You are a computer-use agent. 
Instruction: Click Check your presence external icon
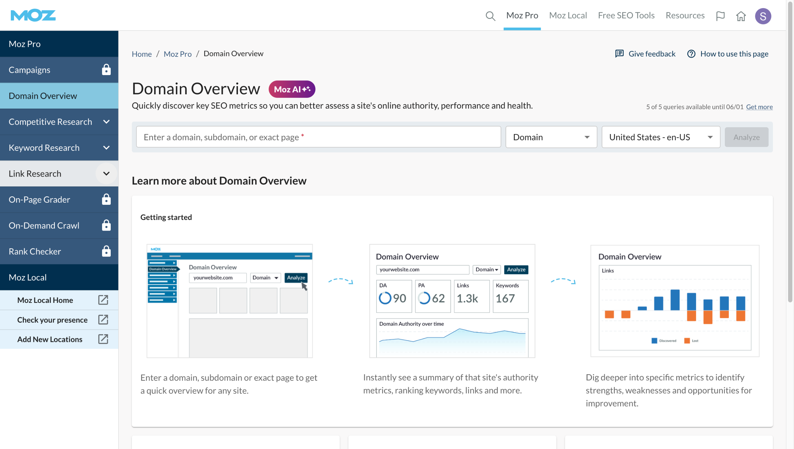coord(103,320)
